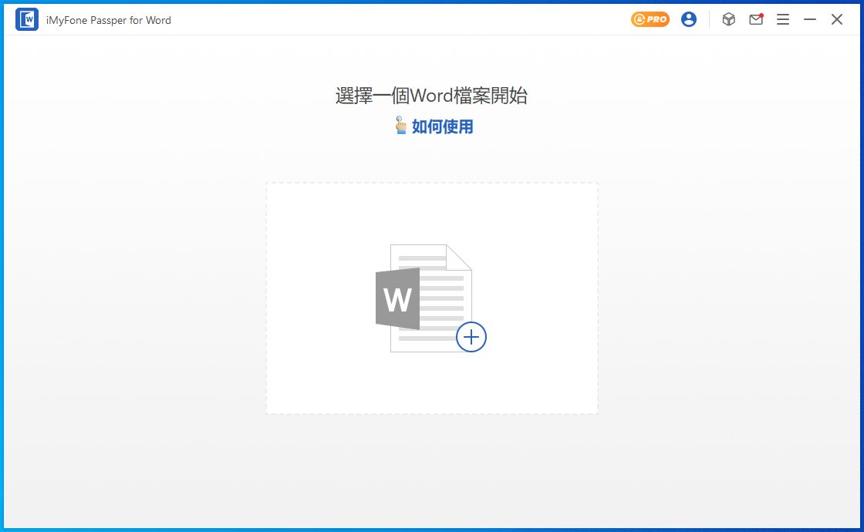Click the iMyFone Passper app logo

point(27,20)
